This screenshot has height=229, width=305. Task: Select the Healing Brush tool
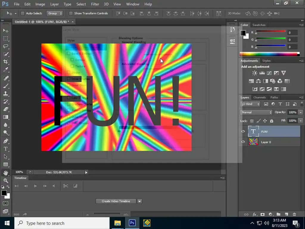6,78
